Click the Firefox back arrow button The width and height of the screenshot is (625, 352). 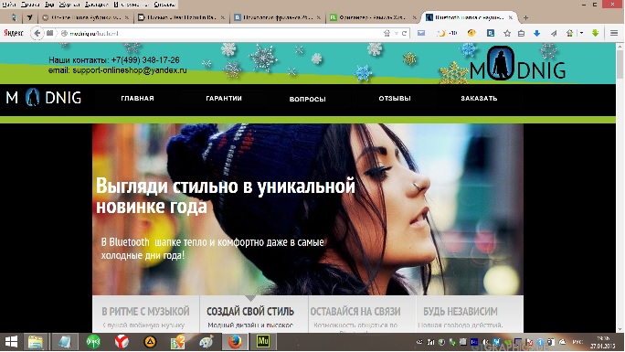point(37,33)
